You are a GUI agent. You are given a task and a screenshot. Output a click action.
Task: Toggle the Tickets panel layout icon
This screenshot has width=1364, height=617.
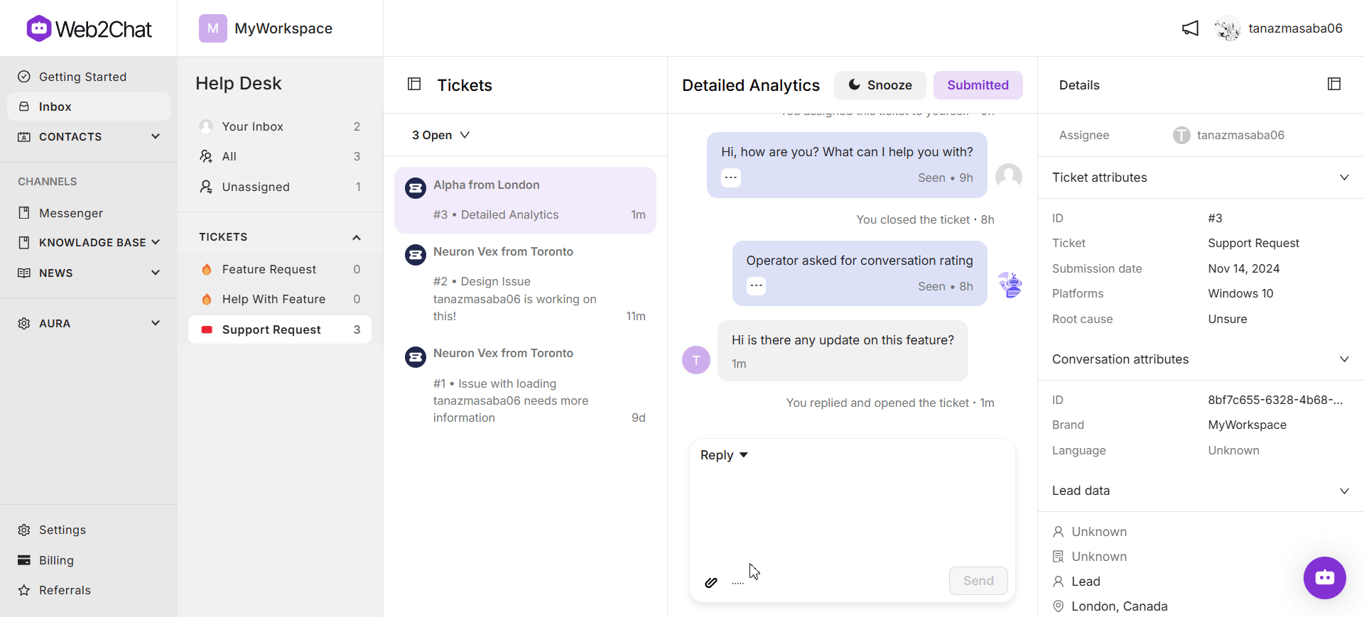(414, 84)
